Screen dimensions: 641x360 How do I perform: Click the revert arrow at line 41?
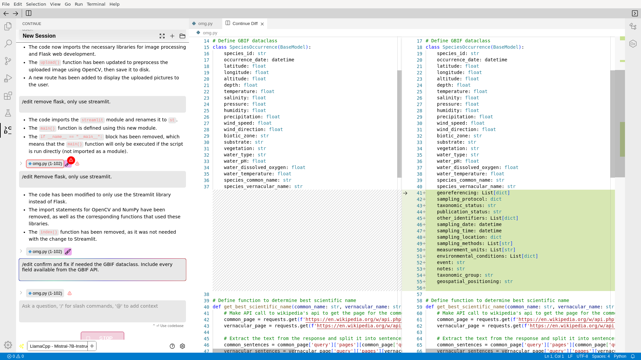click(405, 193)
